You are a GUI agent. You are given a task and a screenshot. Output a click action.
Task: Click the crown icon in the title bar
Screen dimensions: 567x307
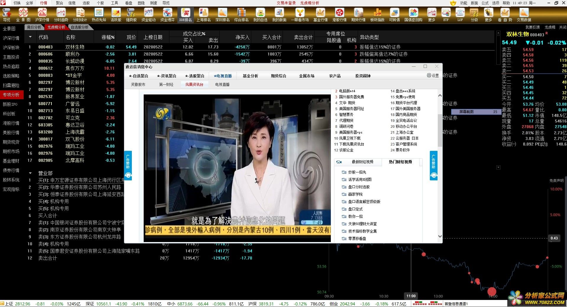click(x=453, y=3)
